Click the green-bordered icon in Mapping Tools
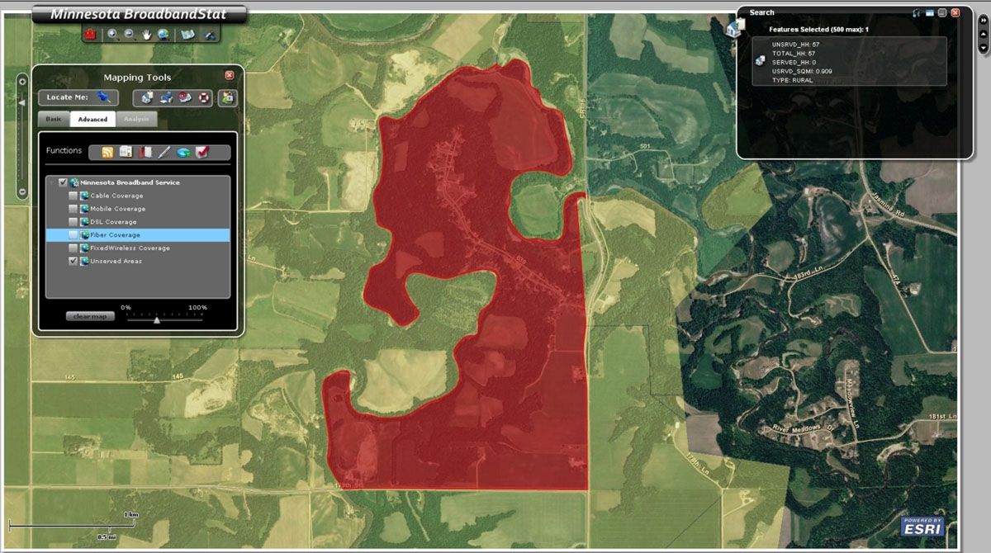991x553 pixels. tap(227, 97)
